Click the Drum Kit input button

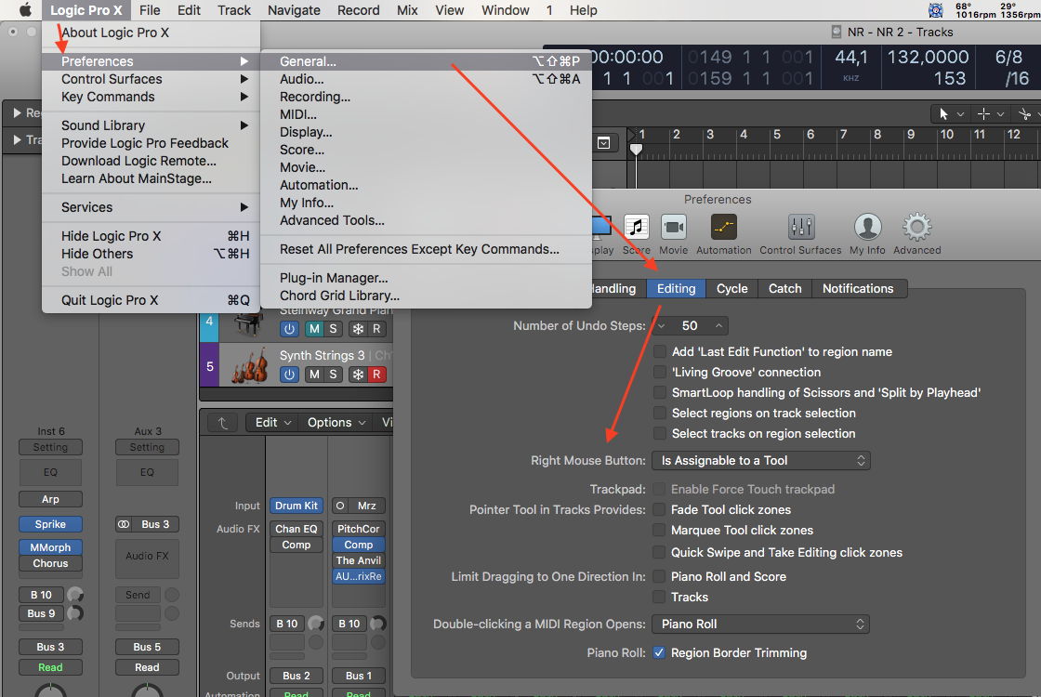[296, 506]
